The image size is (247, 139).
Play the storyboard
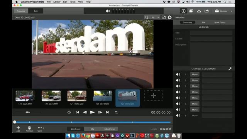point(92,112)
